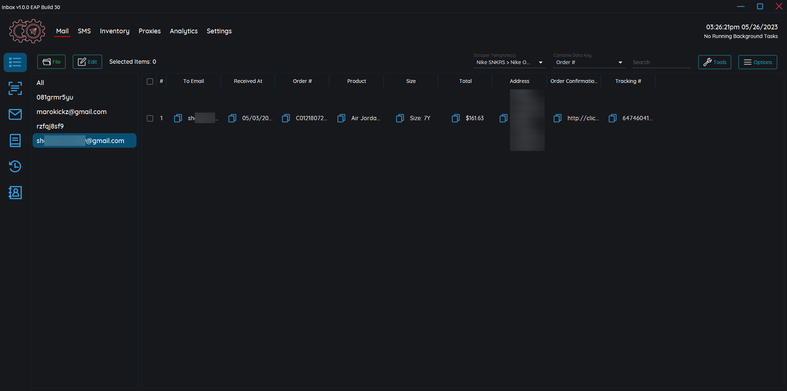This screenshot has height=391, width=787.
Task: Open the Options menu button
Action: [x=758, y=62]
